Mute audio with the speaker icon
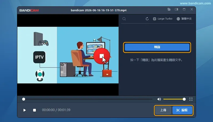 159,99
